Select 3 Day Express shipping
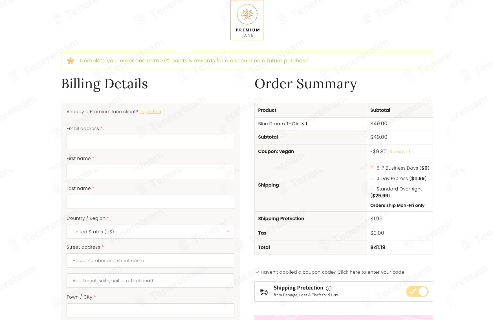 tap(372, 178)
